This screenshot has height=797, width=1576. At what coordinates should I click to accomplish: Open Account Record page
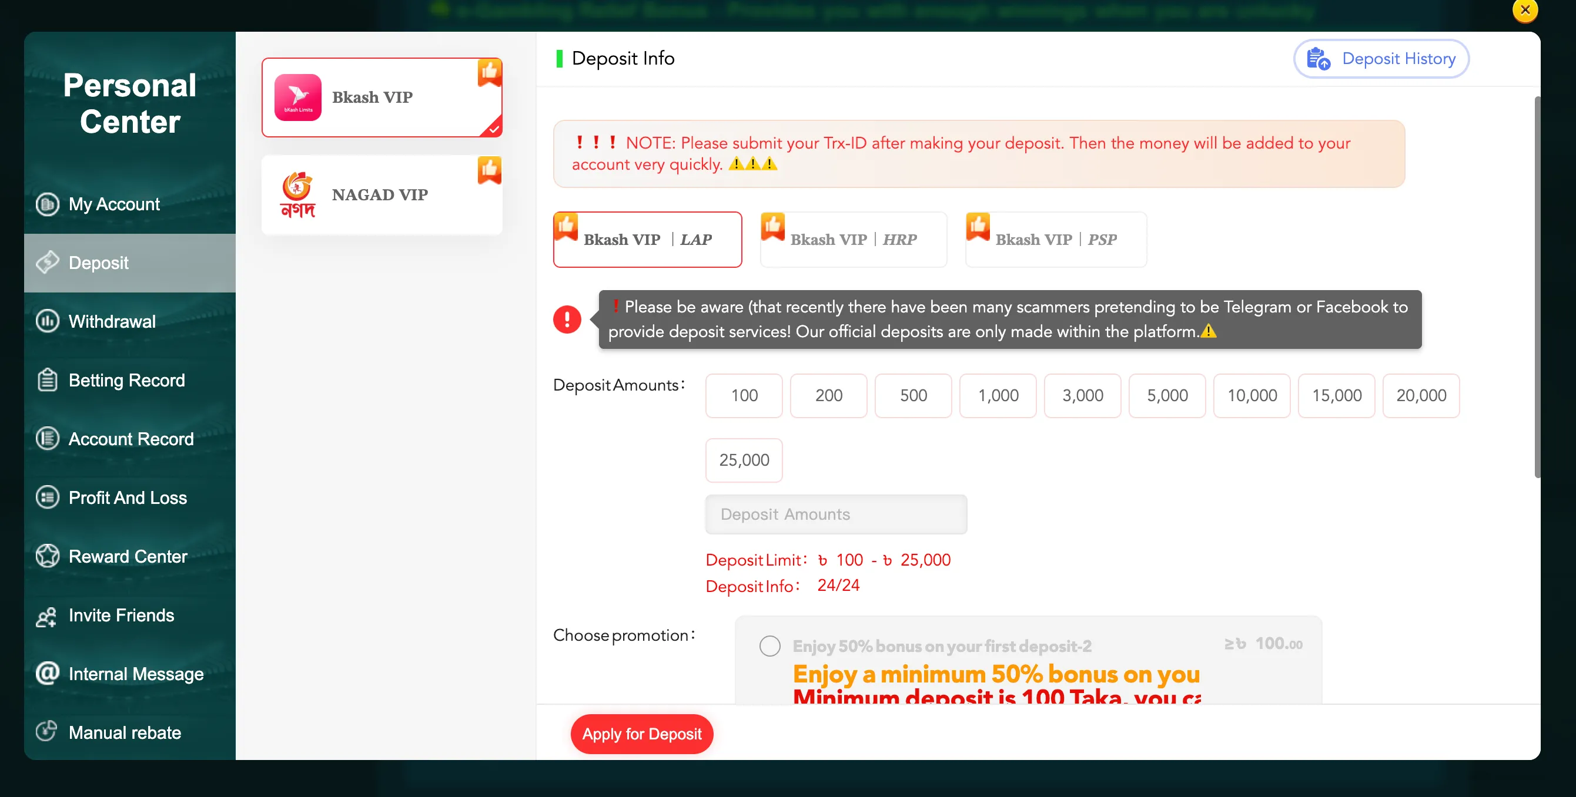130,439
